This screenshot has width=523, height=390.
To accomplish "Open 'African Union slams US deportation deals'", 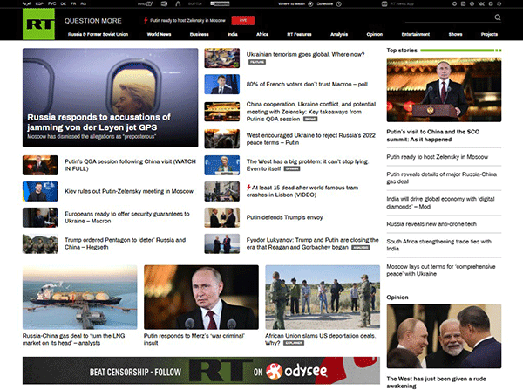I will [x=320, y=339].
